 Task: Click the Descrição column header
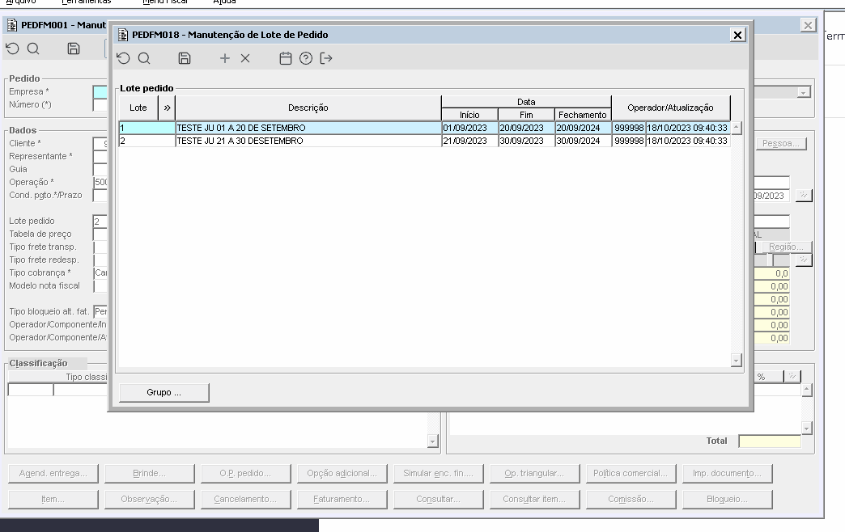[x=308, y=108]
